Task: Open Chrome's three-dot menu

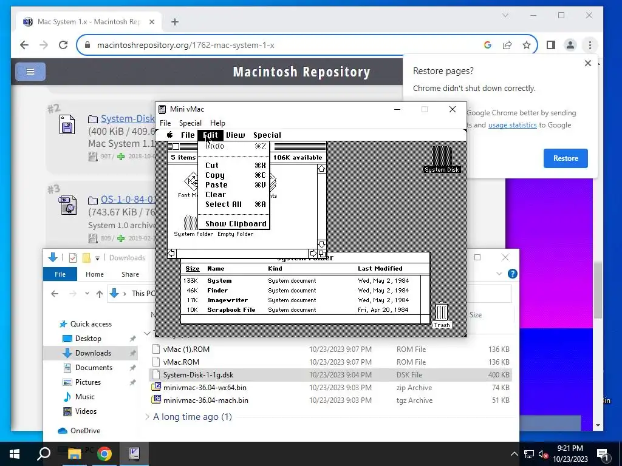Action: point(590,45)
